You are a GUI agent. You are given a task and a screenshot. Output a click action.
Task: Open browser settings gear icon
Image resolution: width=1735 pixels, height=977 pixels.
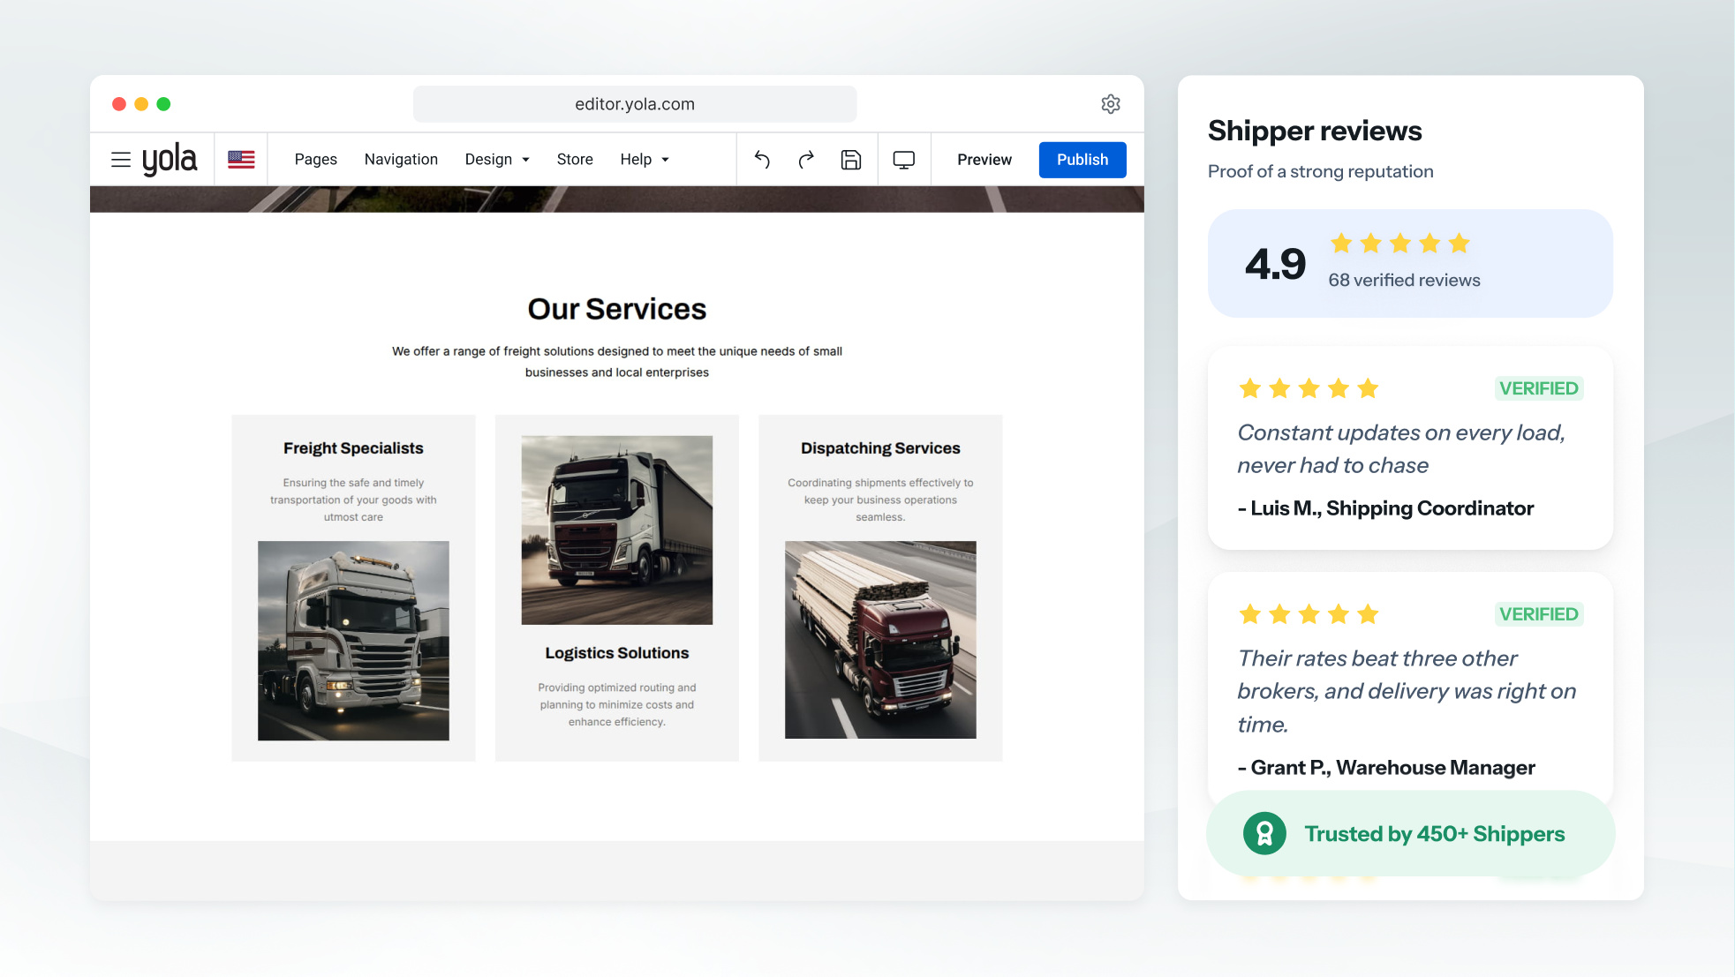point(1111,104)
